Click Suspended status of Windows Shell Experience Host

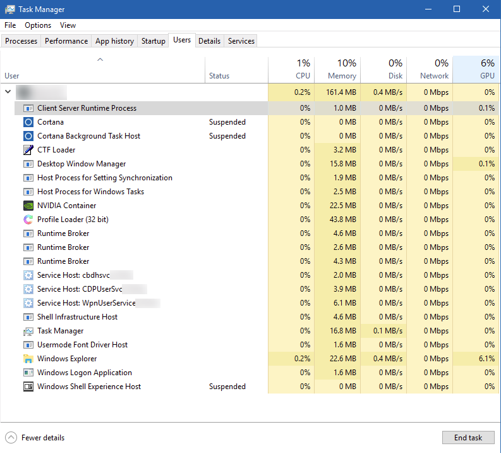click(x=227, y=387)
